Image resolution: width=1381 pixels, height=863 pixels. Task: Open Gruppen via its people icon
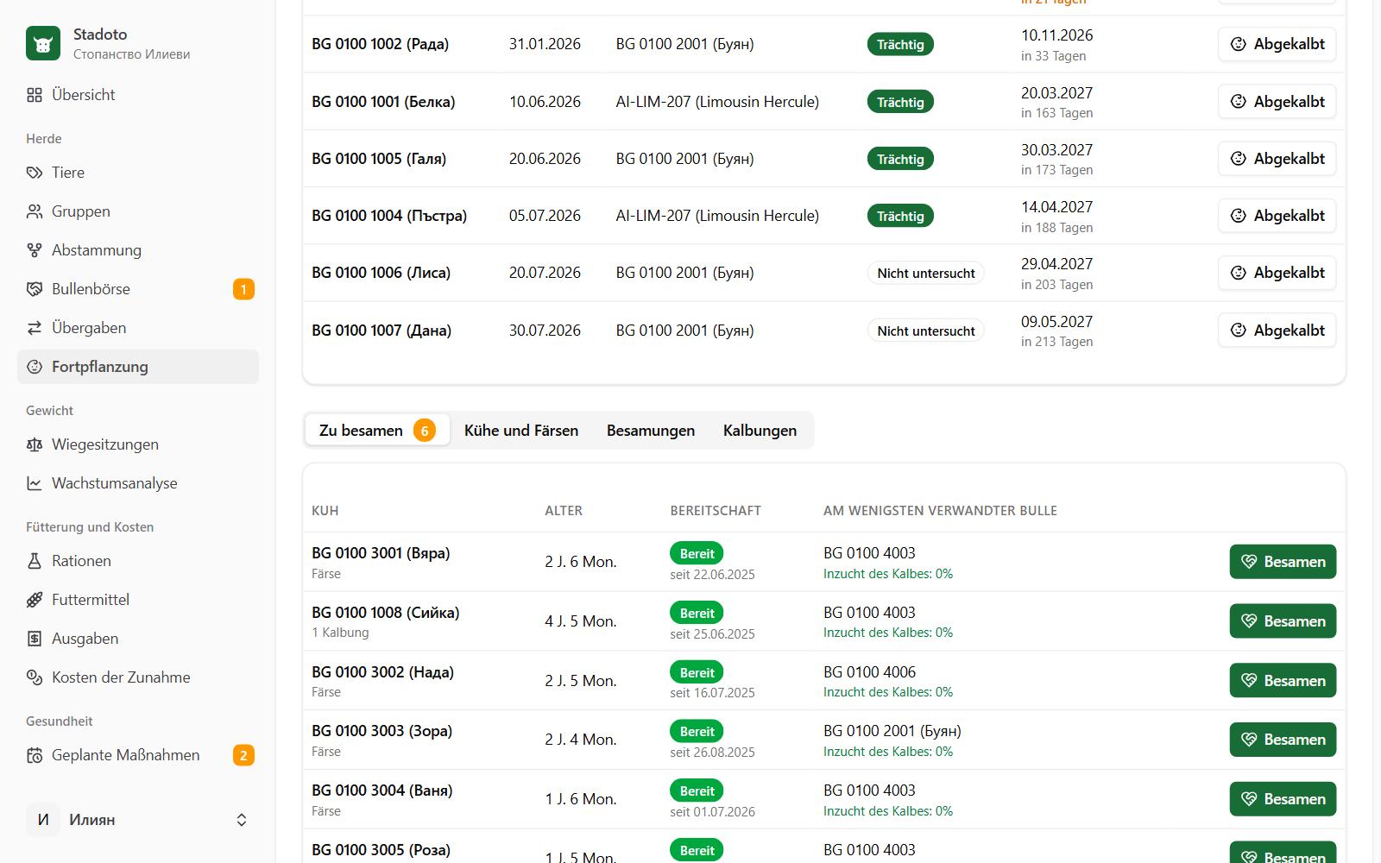(35, 211)
